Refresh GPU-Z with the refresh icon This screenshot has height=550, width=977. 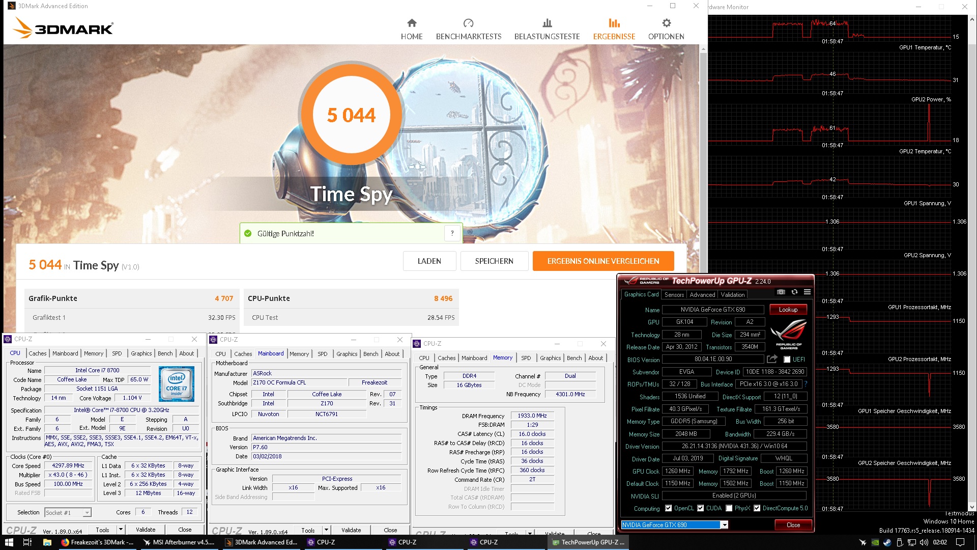click(794, 292)
